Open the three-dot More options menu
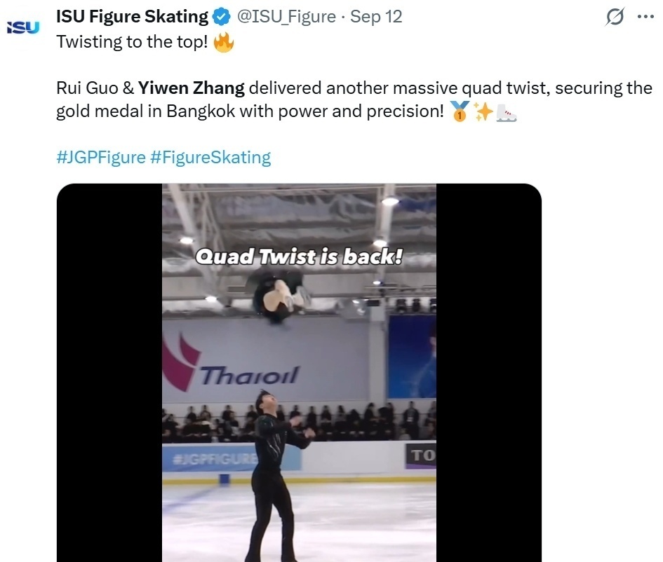Screen dimensions: 663x562 644,18
